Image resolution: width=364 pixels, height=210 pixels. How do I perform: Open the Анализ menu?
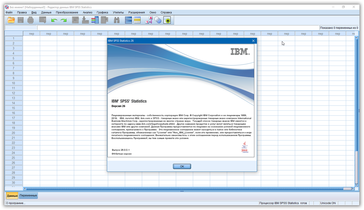(88, 12)
